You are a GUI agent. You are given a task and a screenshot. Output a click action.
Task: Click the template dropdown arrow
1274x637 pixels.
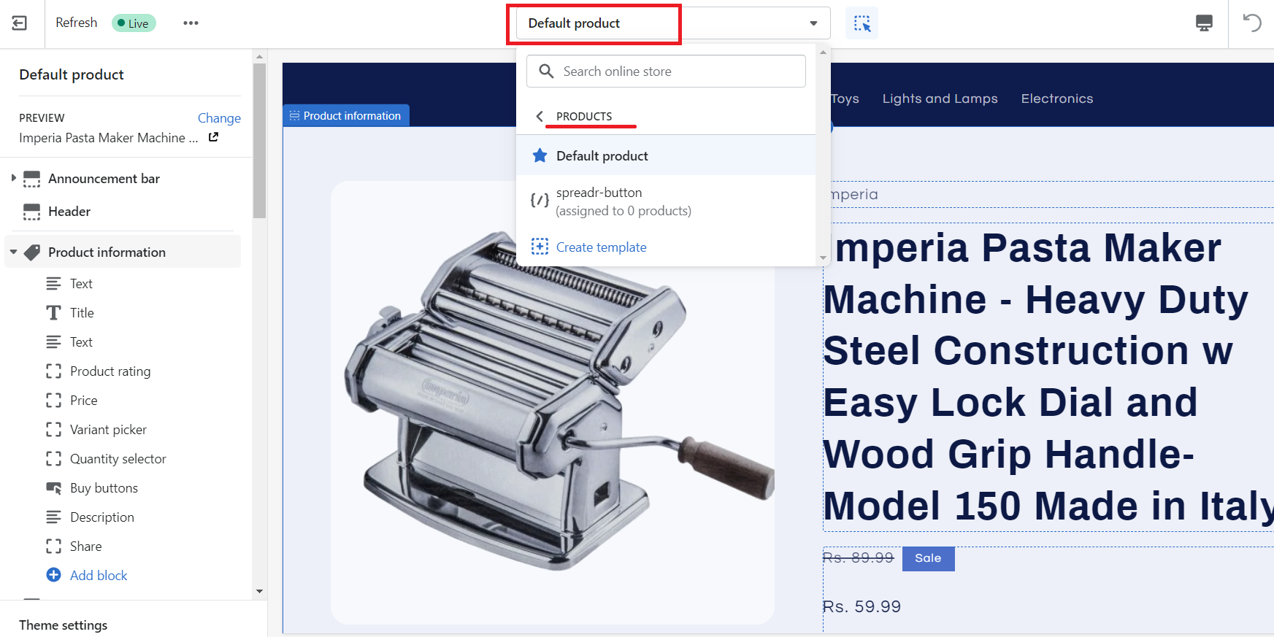[813, 23]
